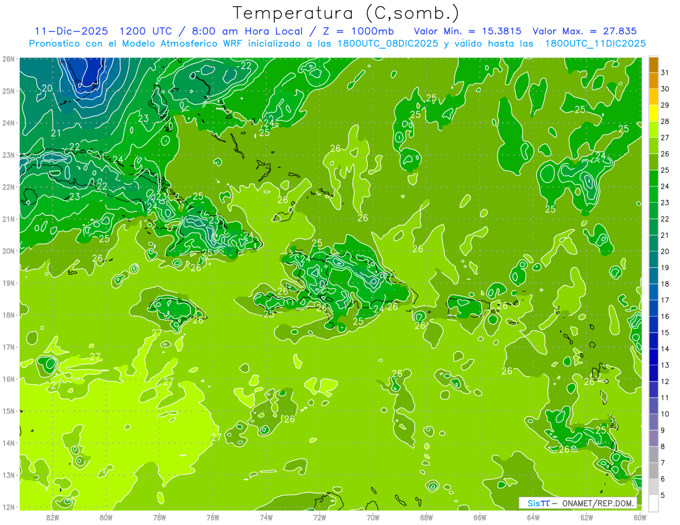Select the level text "Z = 1000mb"

tap(360, 31)
